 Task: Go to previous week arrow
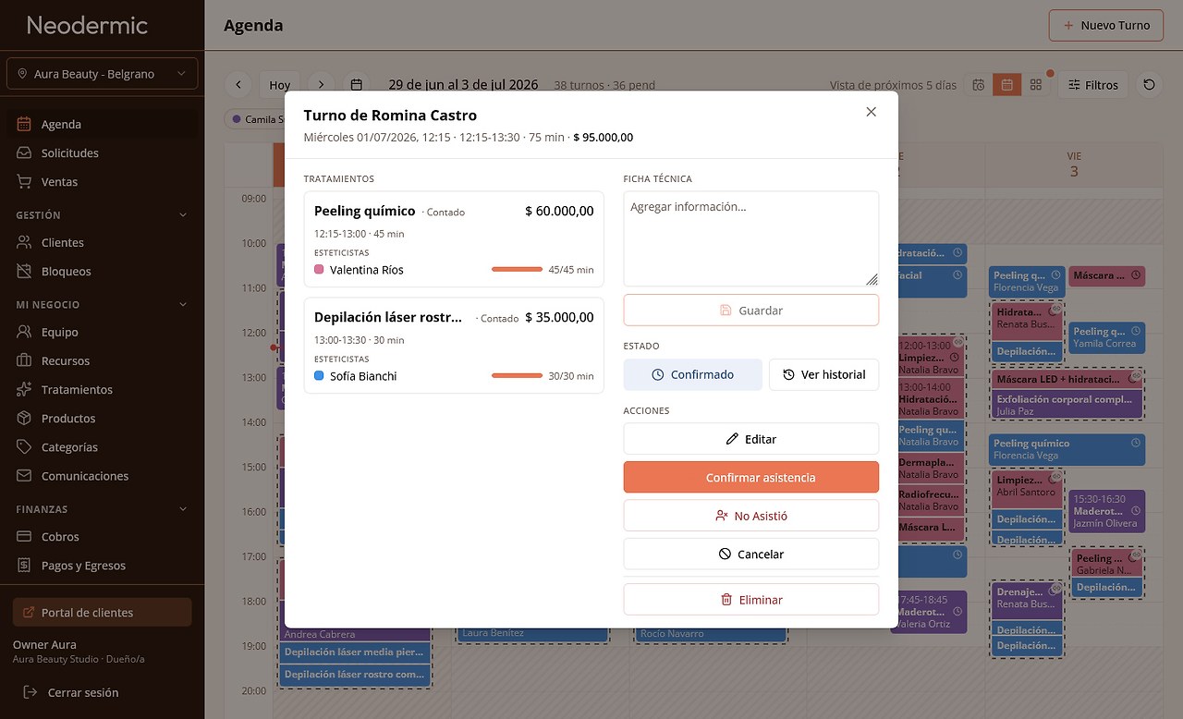(x=238, y=85)
